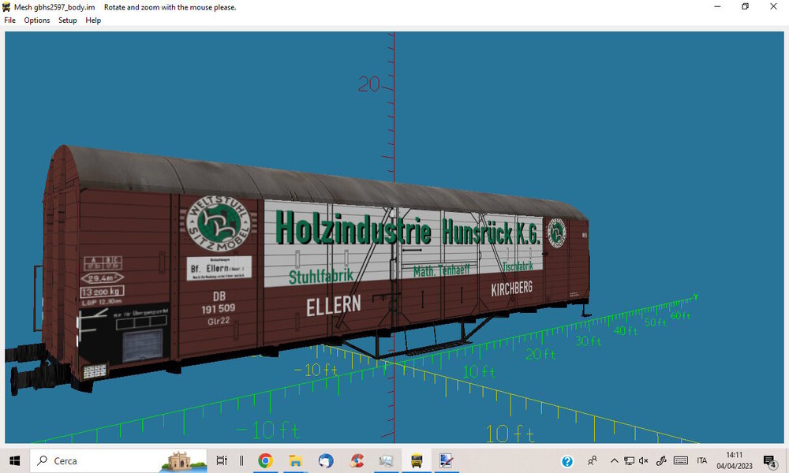Click the mesh viewer app icon in title bar

tap(6, 7)
